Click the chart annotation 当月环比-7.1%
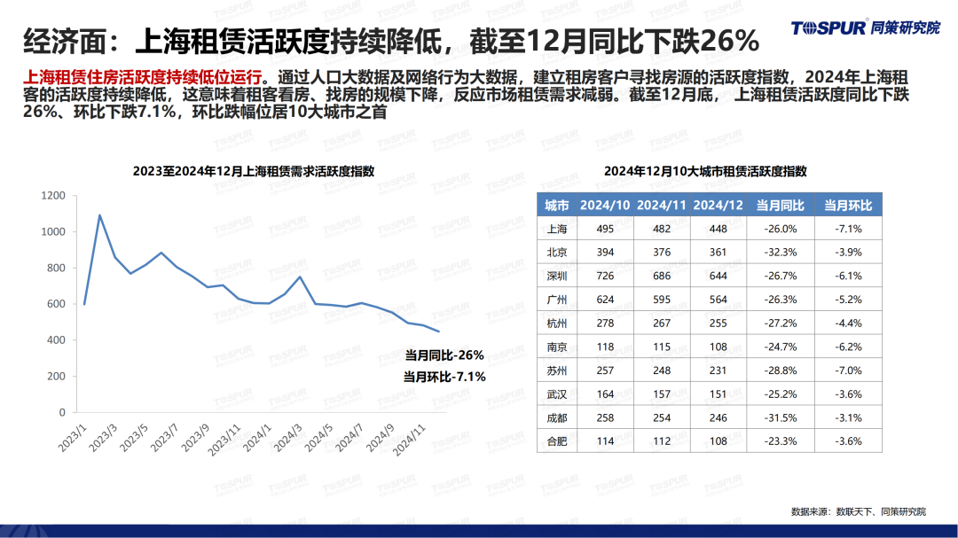958x538 pixels. click(444, 377)
